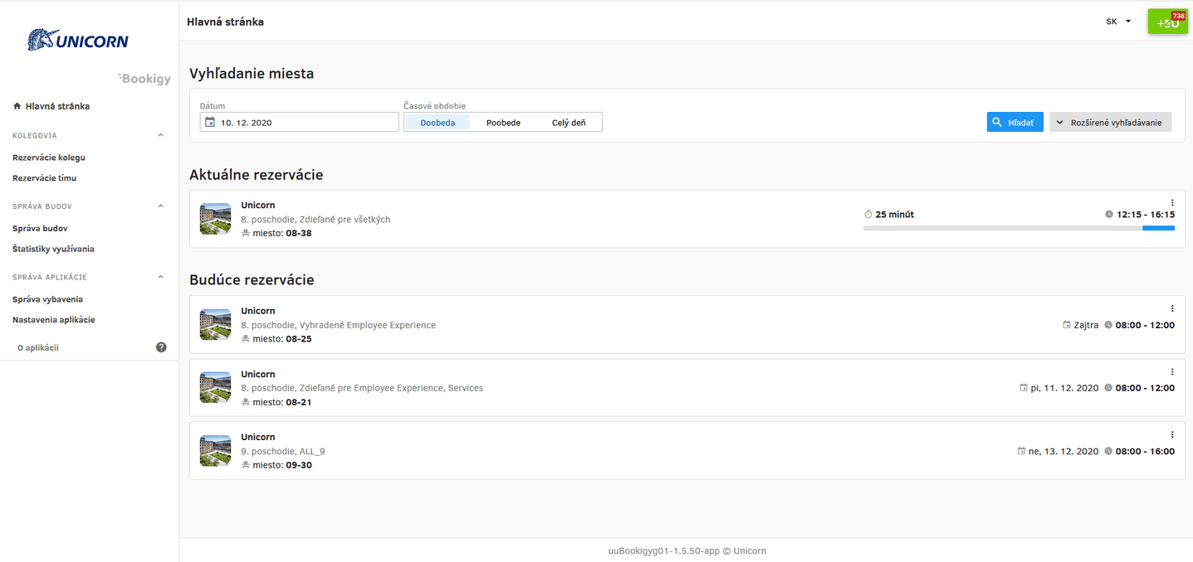
Task: Expand Rozšírené vyhľadávanie options
Action: coord(1111,123)
